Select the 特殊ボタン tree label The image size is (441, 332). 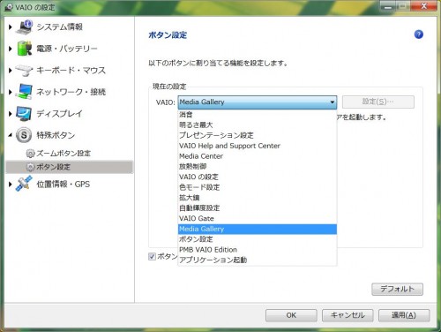pyautogui.click(x=56, y=135)
